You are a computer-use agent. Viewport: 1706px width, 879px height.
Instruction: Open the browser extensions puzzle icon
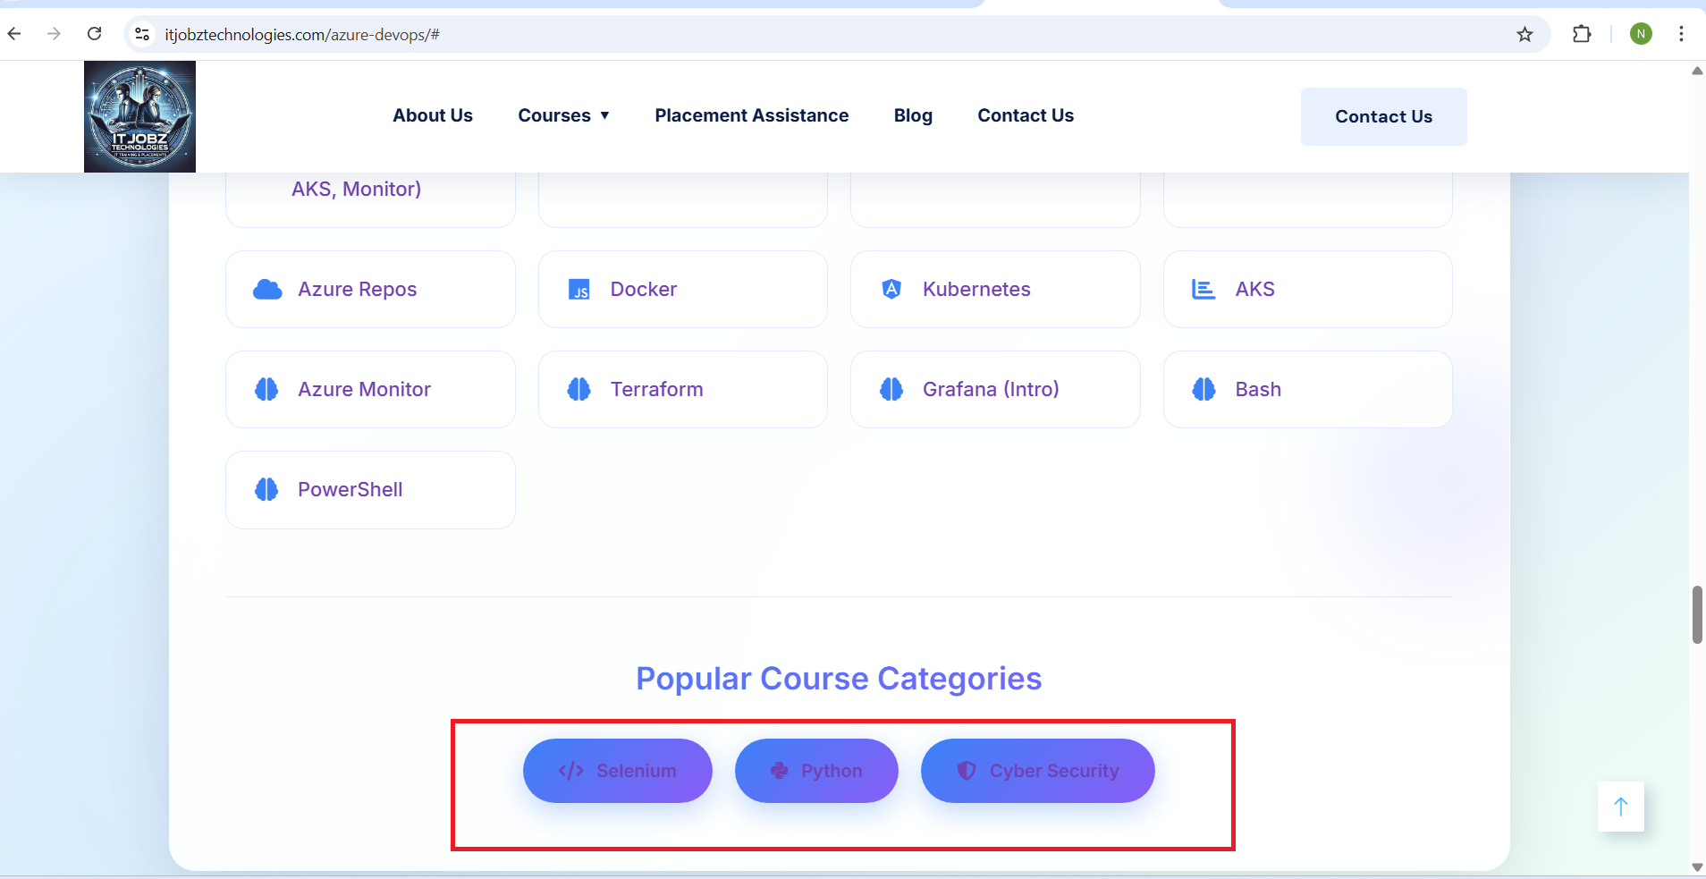(1581, 35)
